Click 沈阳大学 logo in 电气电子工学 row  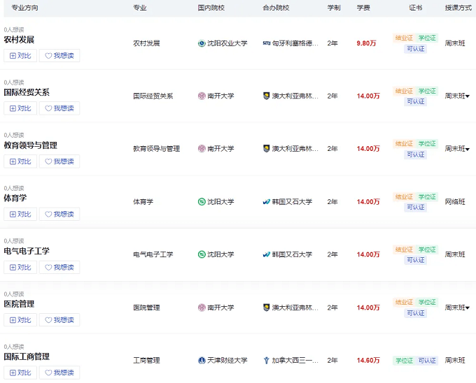(x=202, y=254)
